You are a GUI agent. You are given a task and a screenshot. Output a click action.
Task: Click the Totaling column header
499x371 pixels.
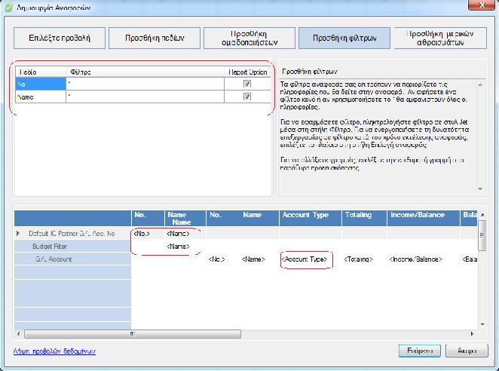point(364,218)
